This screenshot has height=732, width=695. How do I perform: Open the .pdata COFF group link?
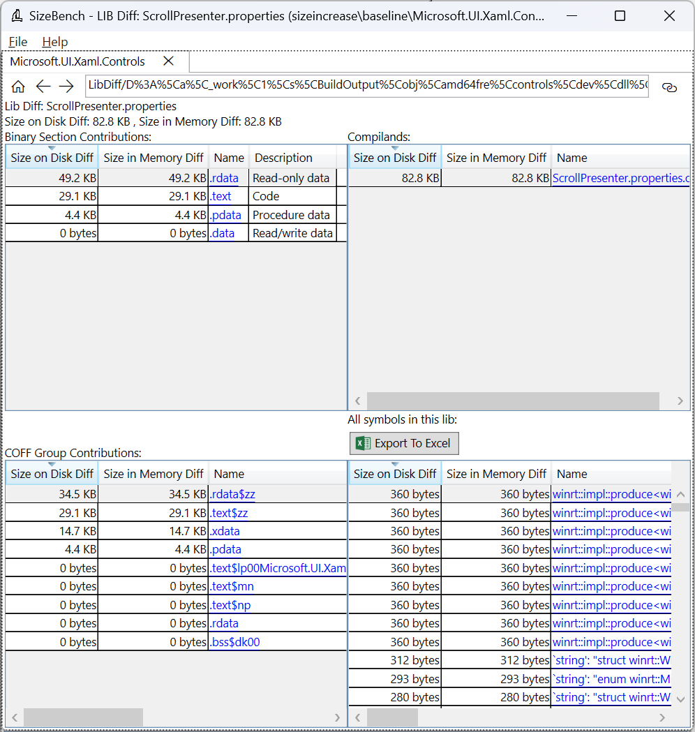coord(226,549)
